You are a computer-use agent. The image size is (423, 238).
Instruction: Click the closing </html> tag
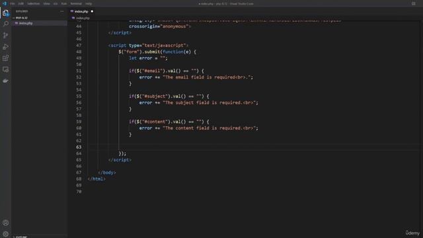tap(96, 179)
